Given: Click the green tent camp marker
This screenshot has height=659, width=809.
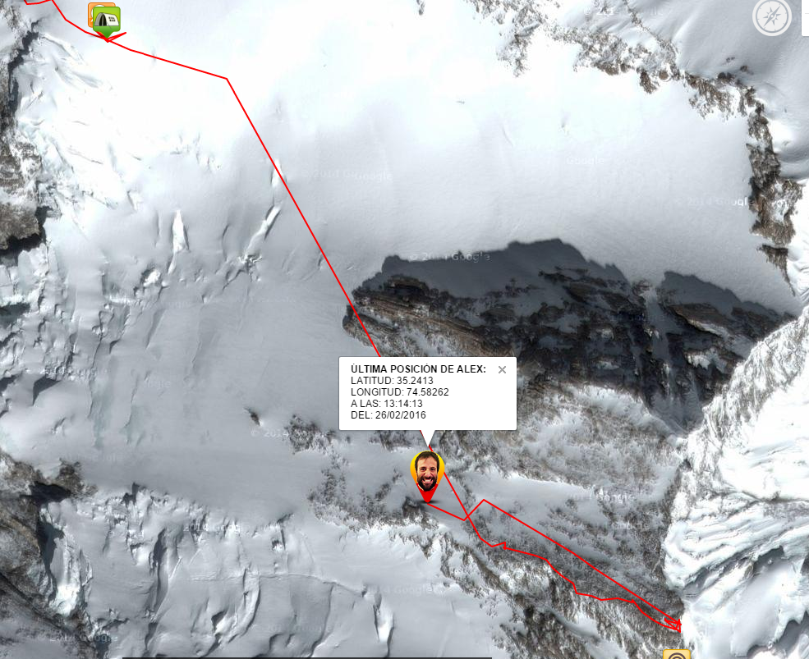Looking at the screenshot, I should click(x=107, y=21).
